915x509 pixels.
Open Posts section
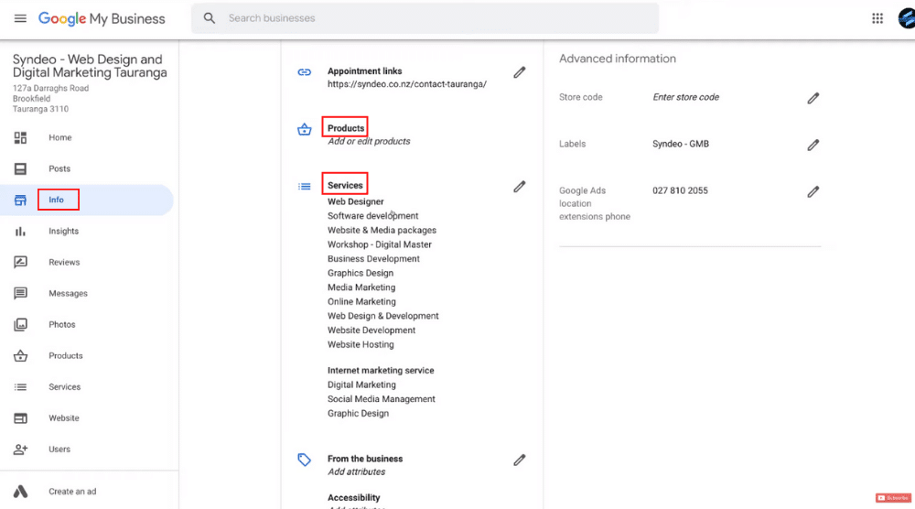(59, 168)
